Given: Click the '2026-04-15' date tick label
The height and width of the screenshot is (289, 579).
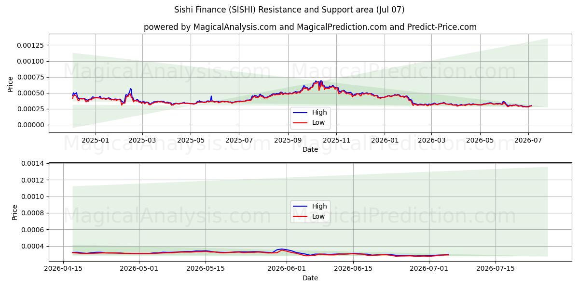Looking at the screenshot, I should pyautogui.click(x=64, y=269).
